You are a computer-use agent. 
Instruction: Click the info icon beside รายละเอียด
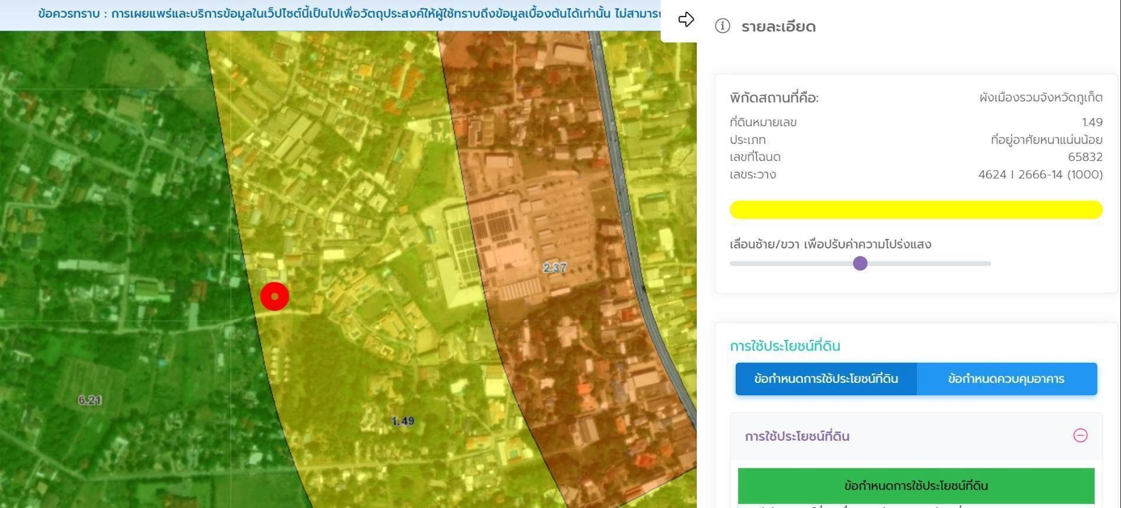722,26
